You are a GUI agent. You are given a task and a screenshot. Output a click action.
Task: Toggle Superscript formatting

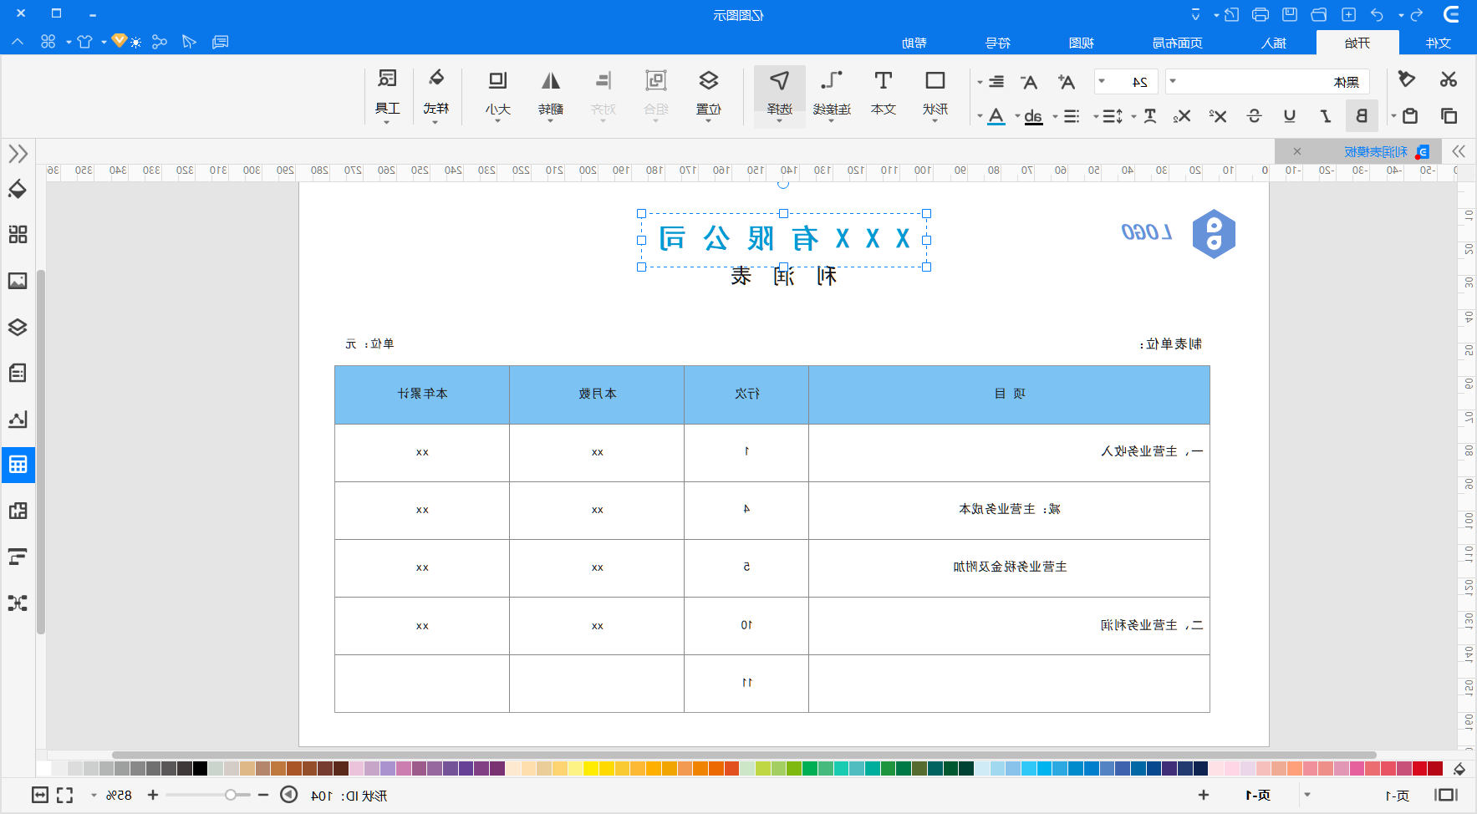[1218, 115]
